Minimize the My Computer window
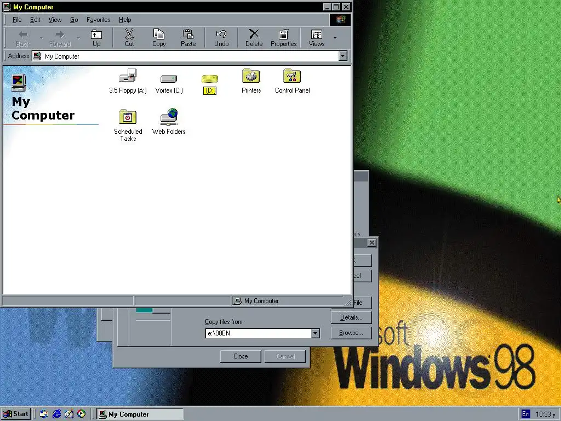Screen dimensions: 561x421 (327, 7)
